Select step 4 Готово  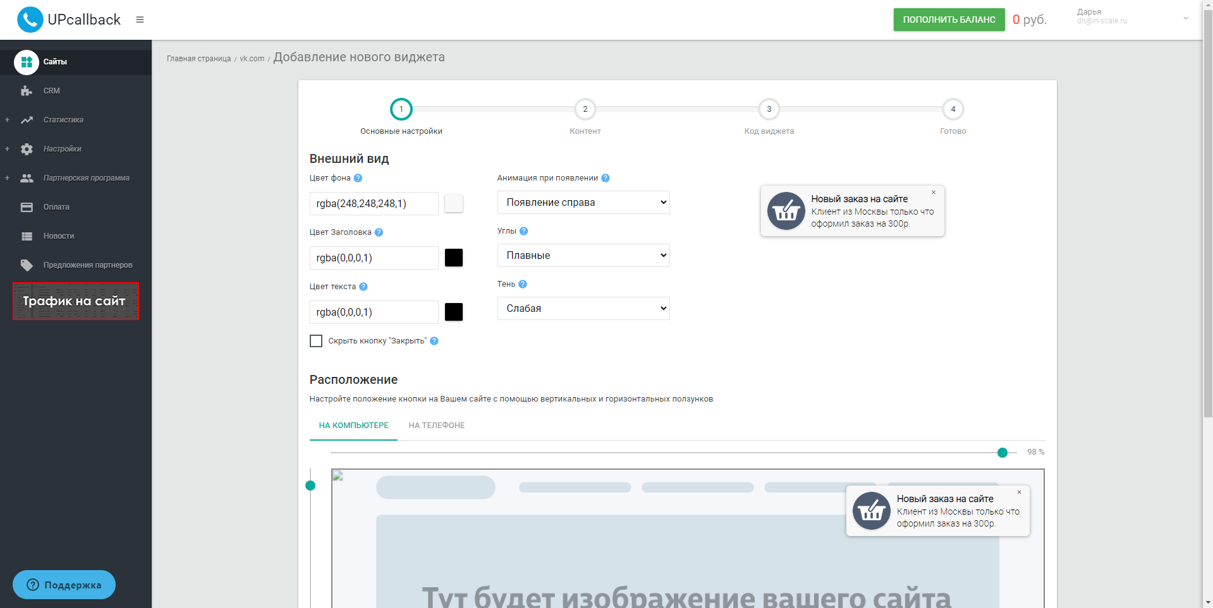coord(953,109)
